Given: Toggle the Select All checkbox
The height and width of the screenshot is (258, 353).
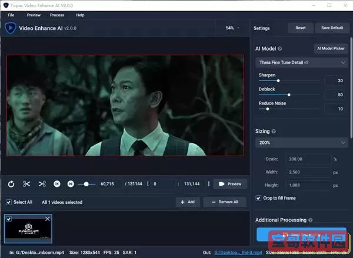Looking at the screenshot, I should pos(9,202).
